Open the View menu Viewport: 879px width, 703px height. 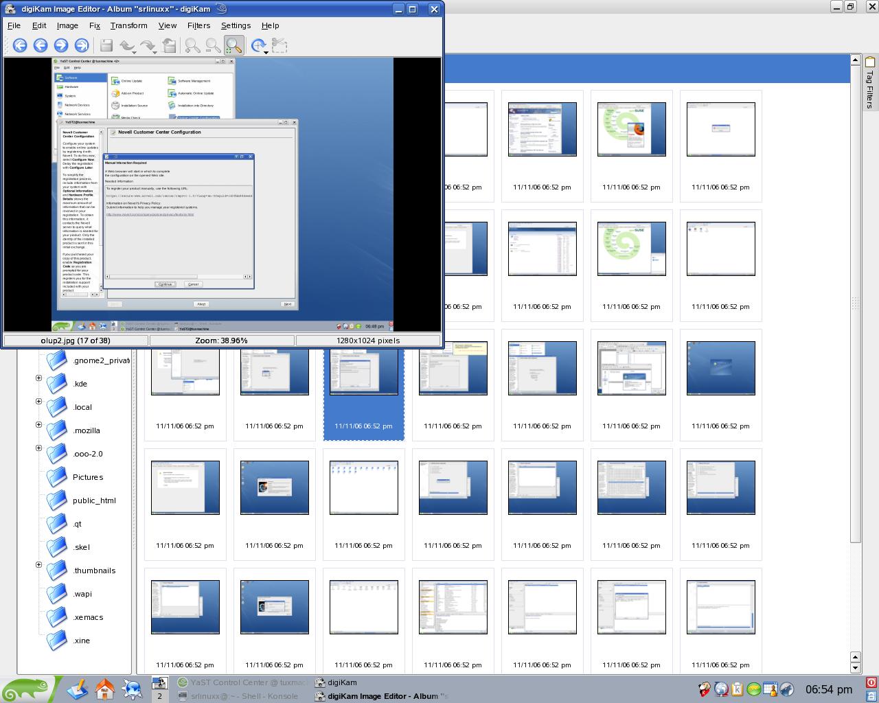coord(168,25)
